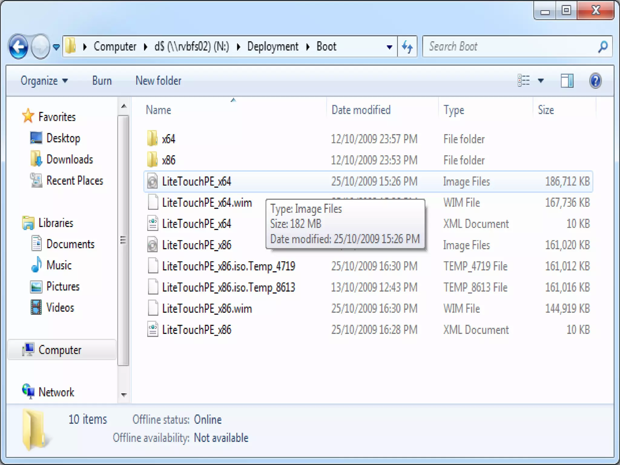Screen dimensions: 620x465
Task: Toggle the preview pane icon
Action: point(567,81)
